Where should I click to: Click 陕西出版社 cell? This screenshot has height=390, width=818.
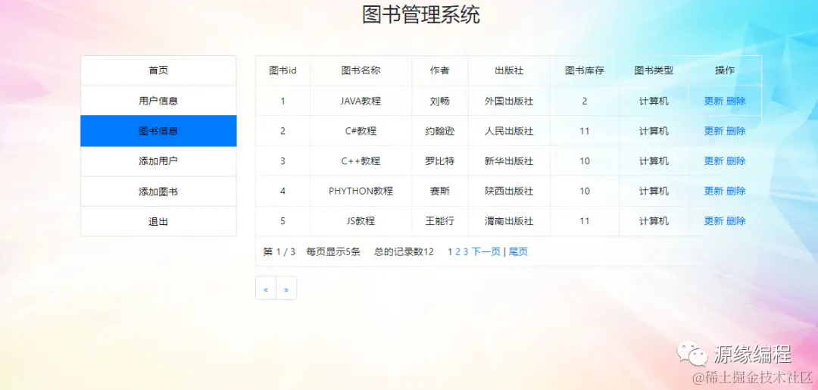tap(509, 192)
